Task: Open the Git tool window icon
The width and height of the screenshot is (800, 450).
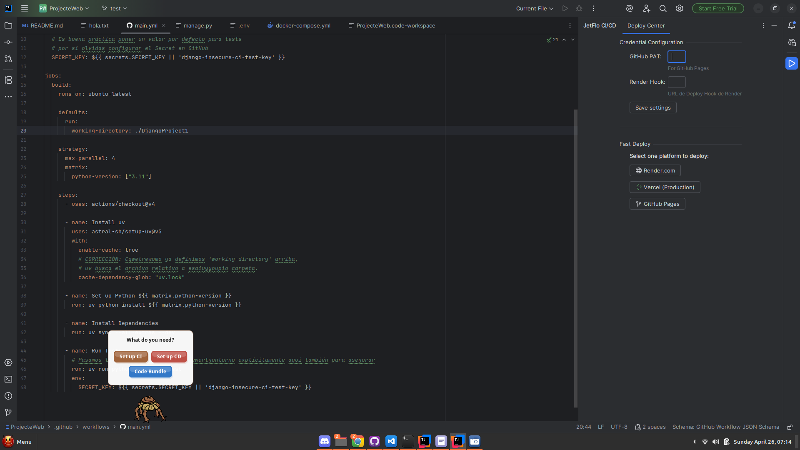Action: click(x=8, y=412)
